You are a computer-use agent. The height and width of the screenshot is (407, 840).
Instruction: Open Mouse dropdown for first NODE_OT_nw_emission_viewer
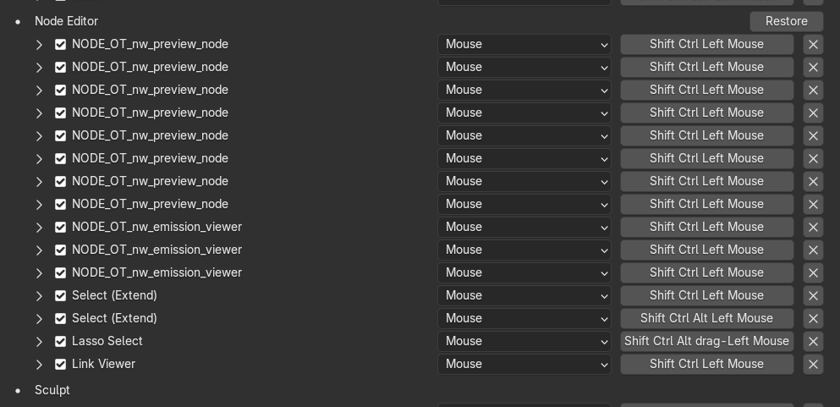[x=524, y=227]
